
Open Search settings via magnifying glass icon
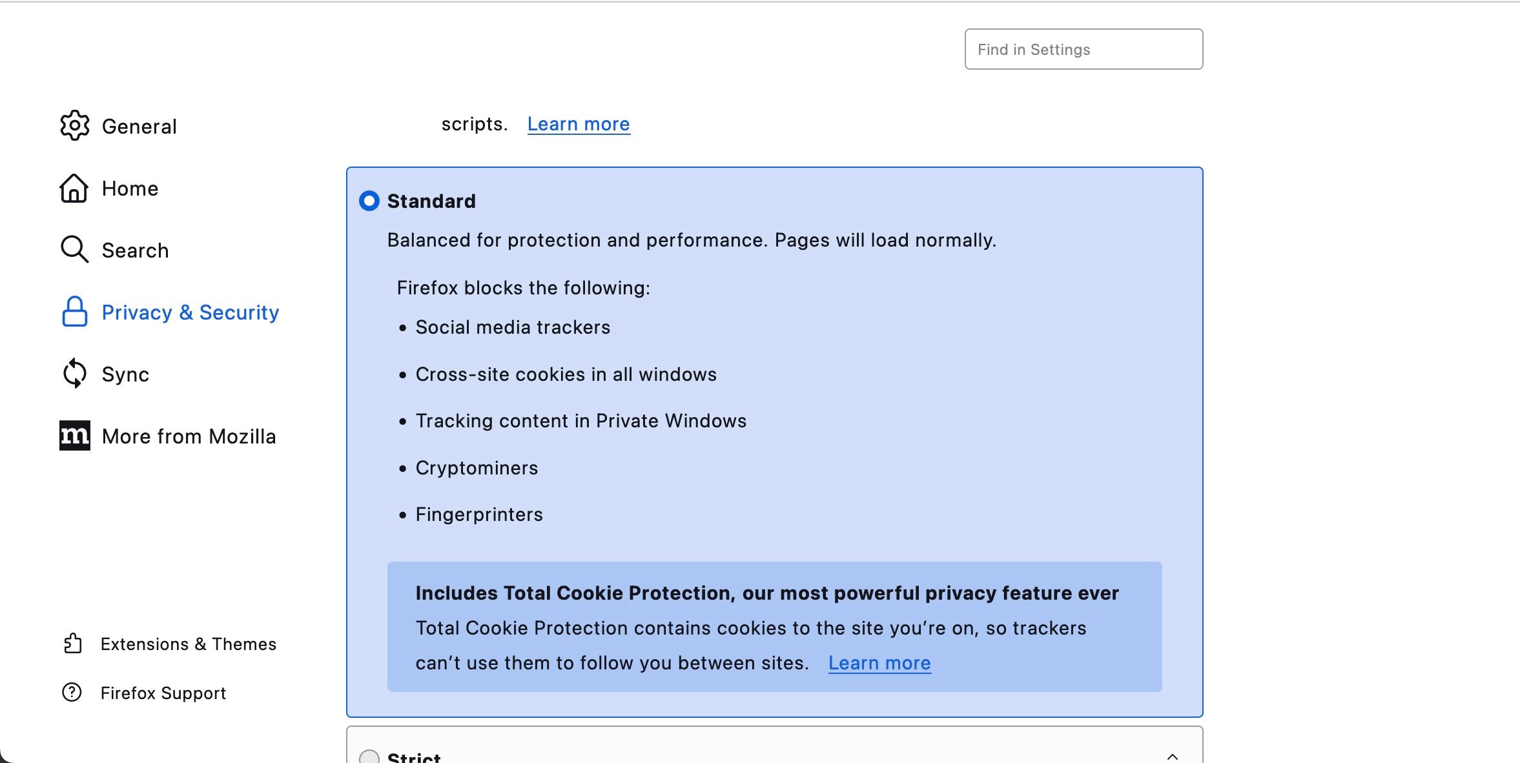(74, 250)
